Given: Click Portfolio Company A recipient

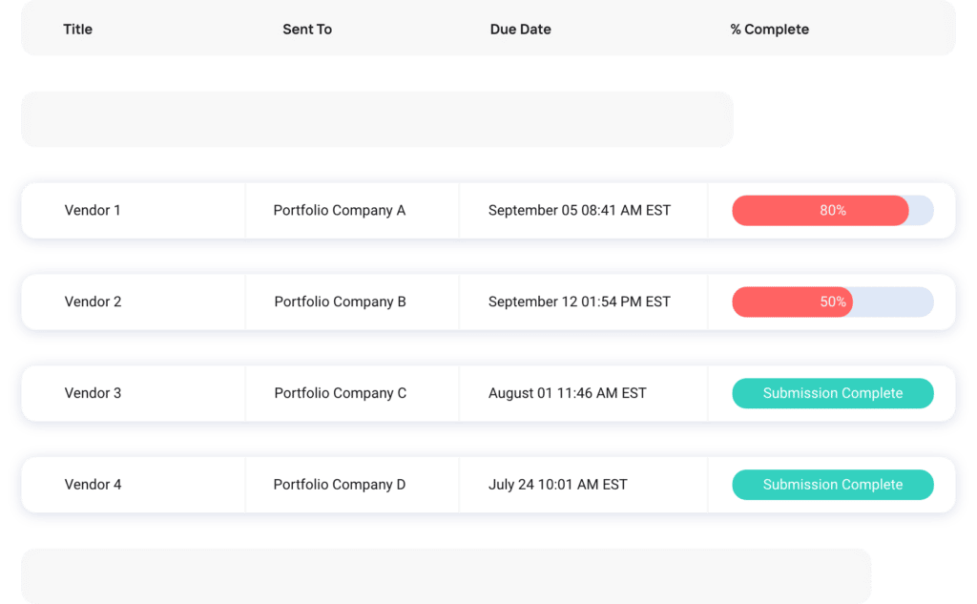Looking at the screenshot, I should click(340, 210).
